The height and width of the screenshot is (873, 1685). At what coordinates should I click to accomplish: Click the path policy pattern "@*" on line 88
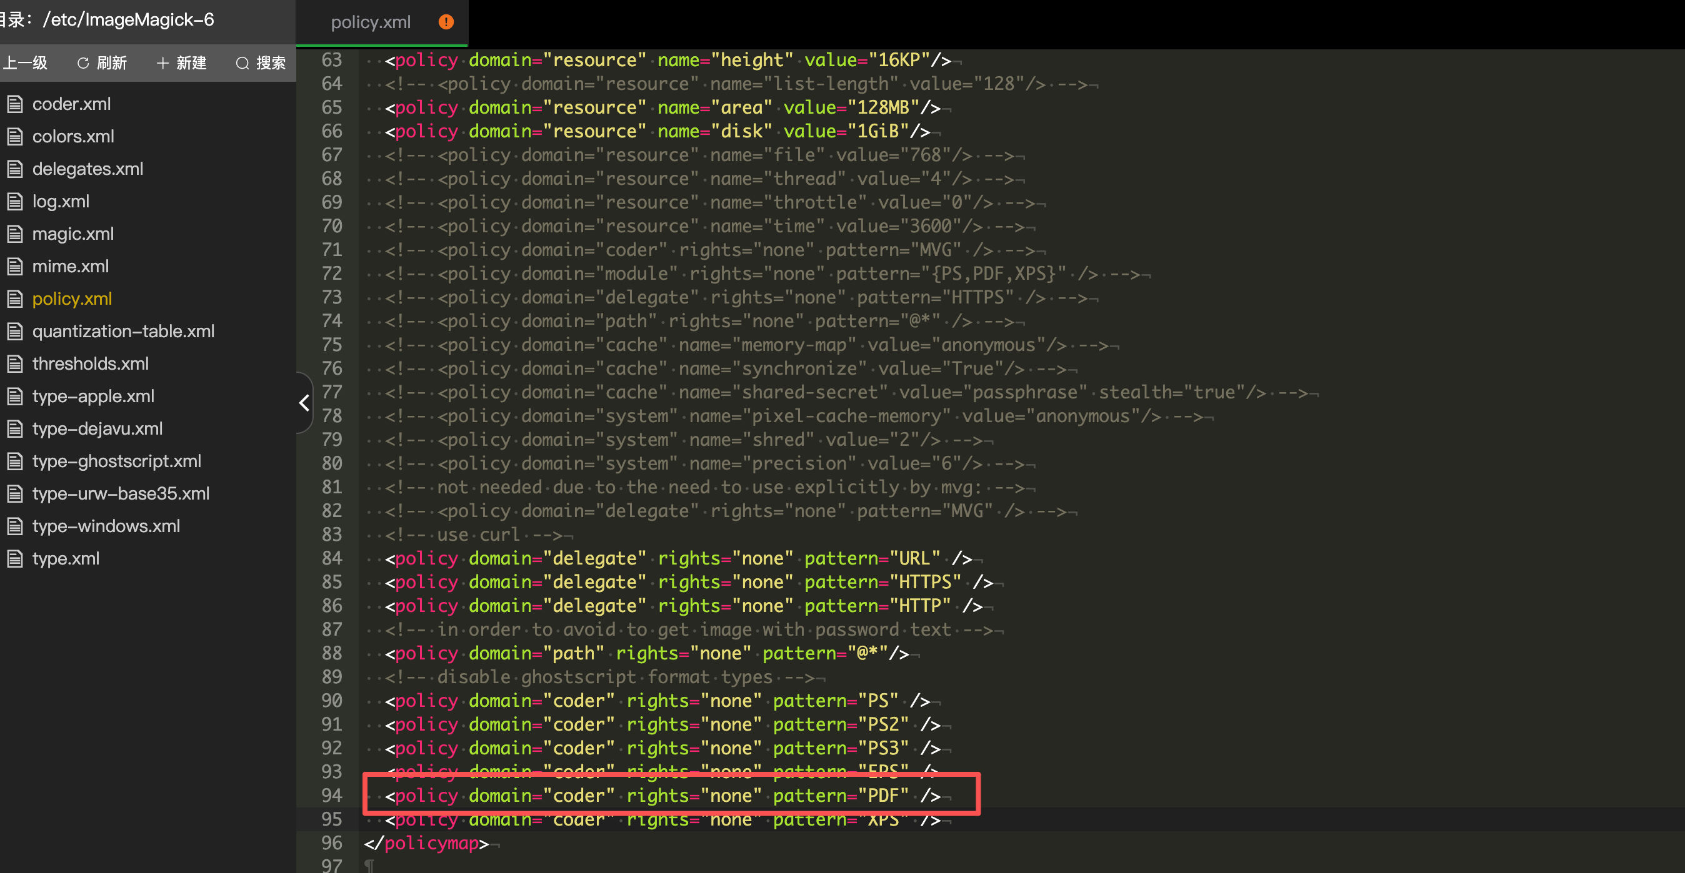click(867, 653)
